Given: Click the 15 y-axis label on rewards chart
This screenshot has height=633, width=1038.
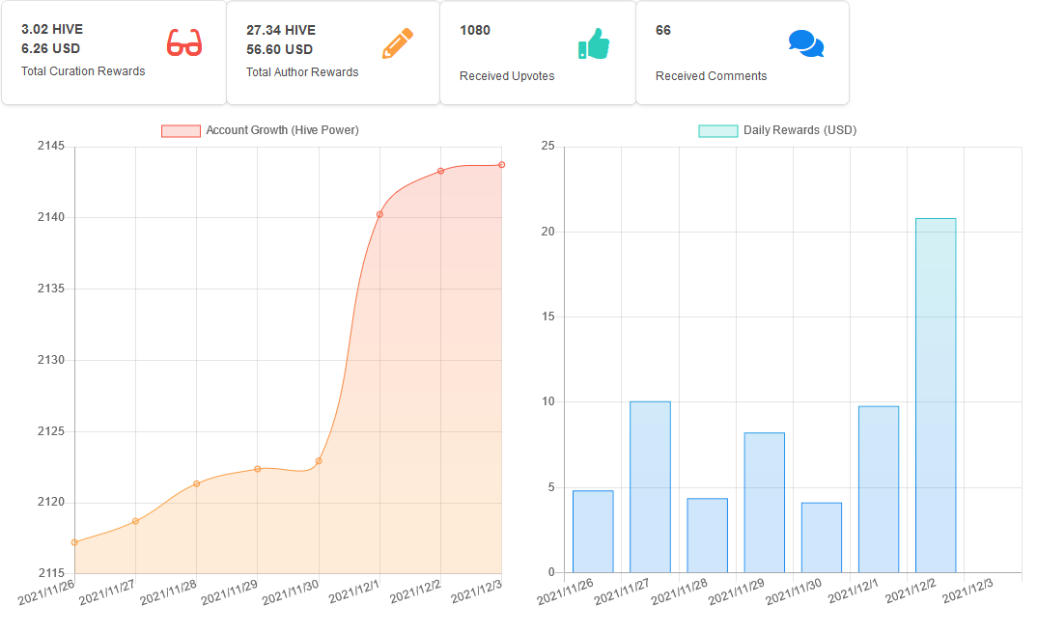Looking at the screenshot, I should point(548,316).
